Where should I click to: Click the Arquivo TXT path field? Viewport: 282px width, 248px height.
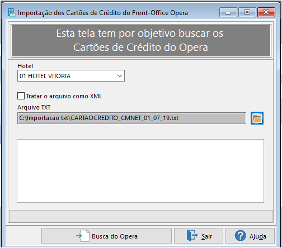131,118
